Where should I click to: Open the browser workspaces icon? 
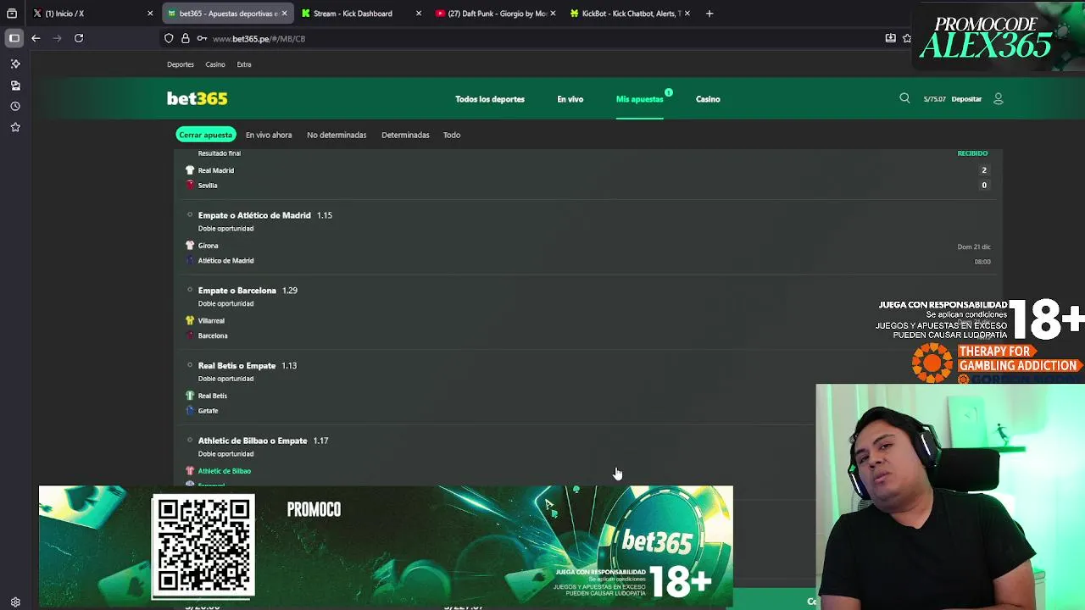[x=12, y=14]
